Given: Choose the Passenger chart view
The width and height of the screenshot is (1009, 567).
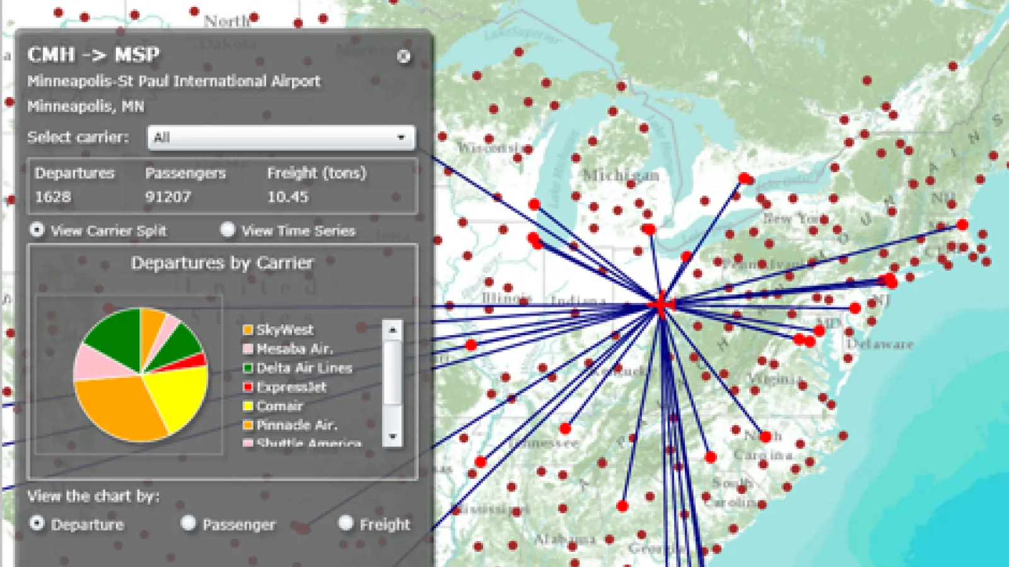Looking at the screenshot, I should click(x=189, y=523).
